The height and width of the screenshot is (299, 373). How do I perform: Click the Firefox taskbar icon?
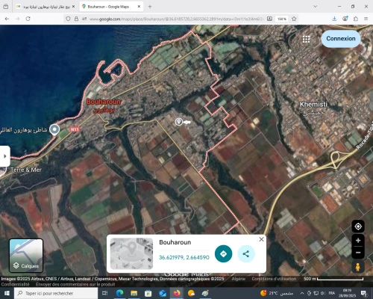[177, 293]
